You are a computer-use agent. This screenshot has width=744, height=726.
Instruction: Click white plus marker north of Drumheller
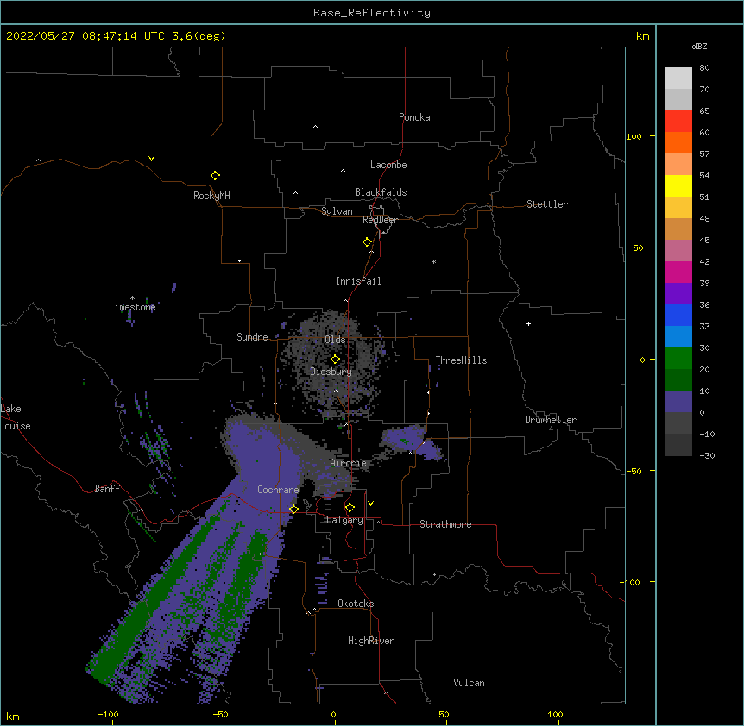click(528, 323)
